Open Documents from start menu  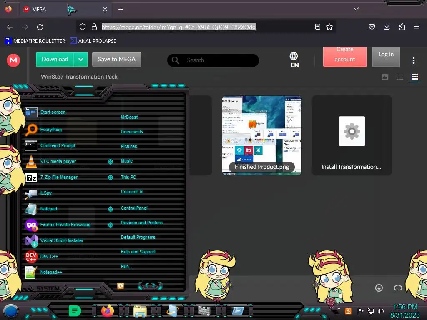tap(132, 132)
